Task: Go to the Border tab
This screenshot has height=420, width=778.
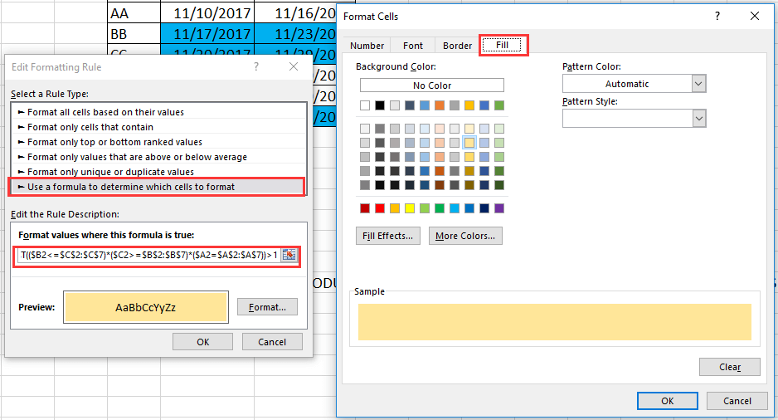Action: 457,46
